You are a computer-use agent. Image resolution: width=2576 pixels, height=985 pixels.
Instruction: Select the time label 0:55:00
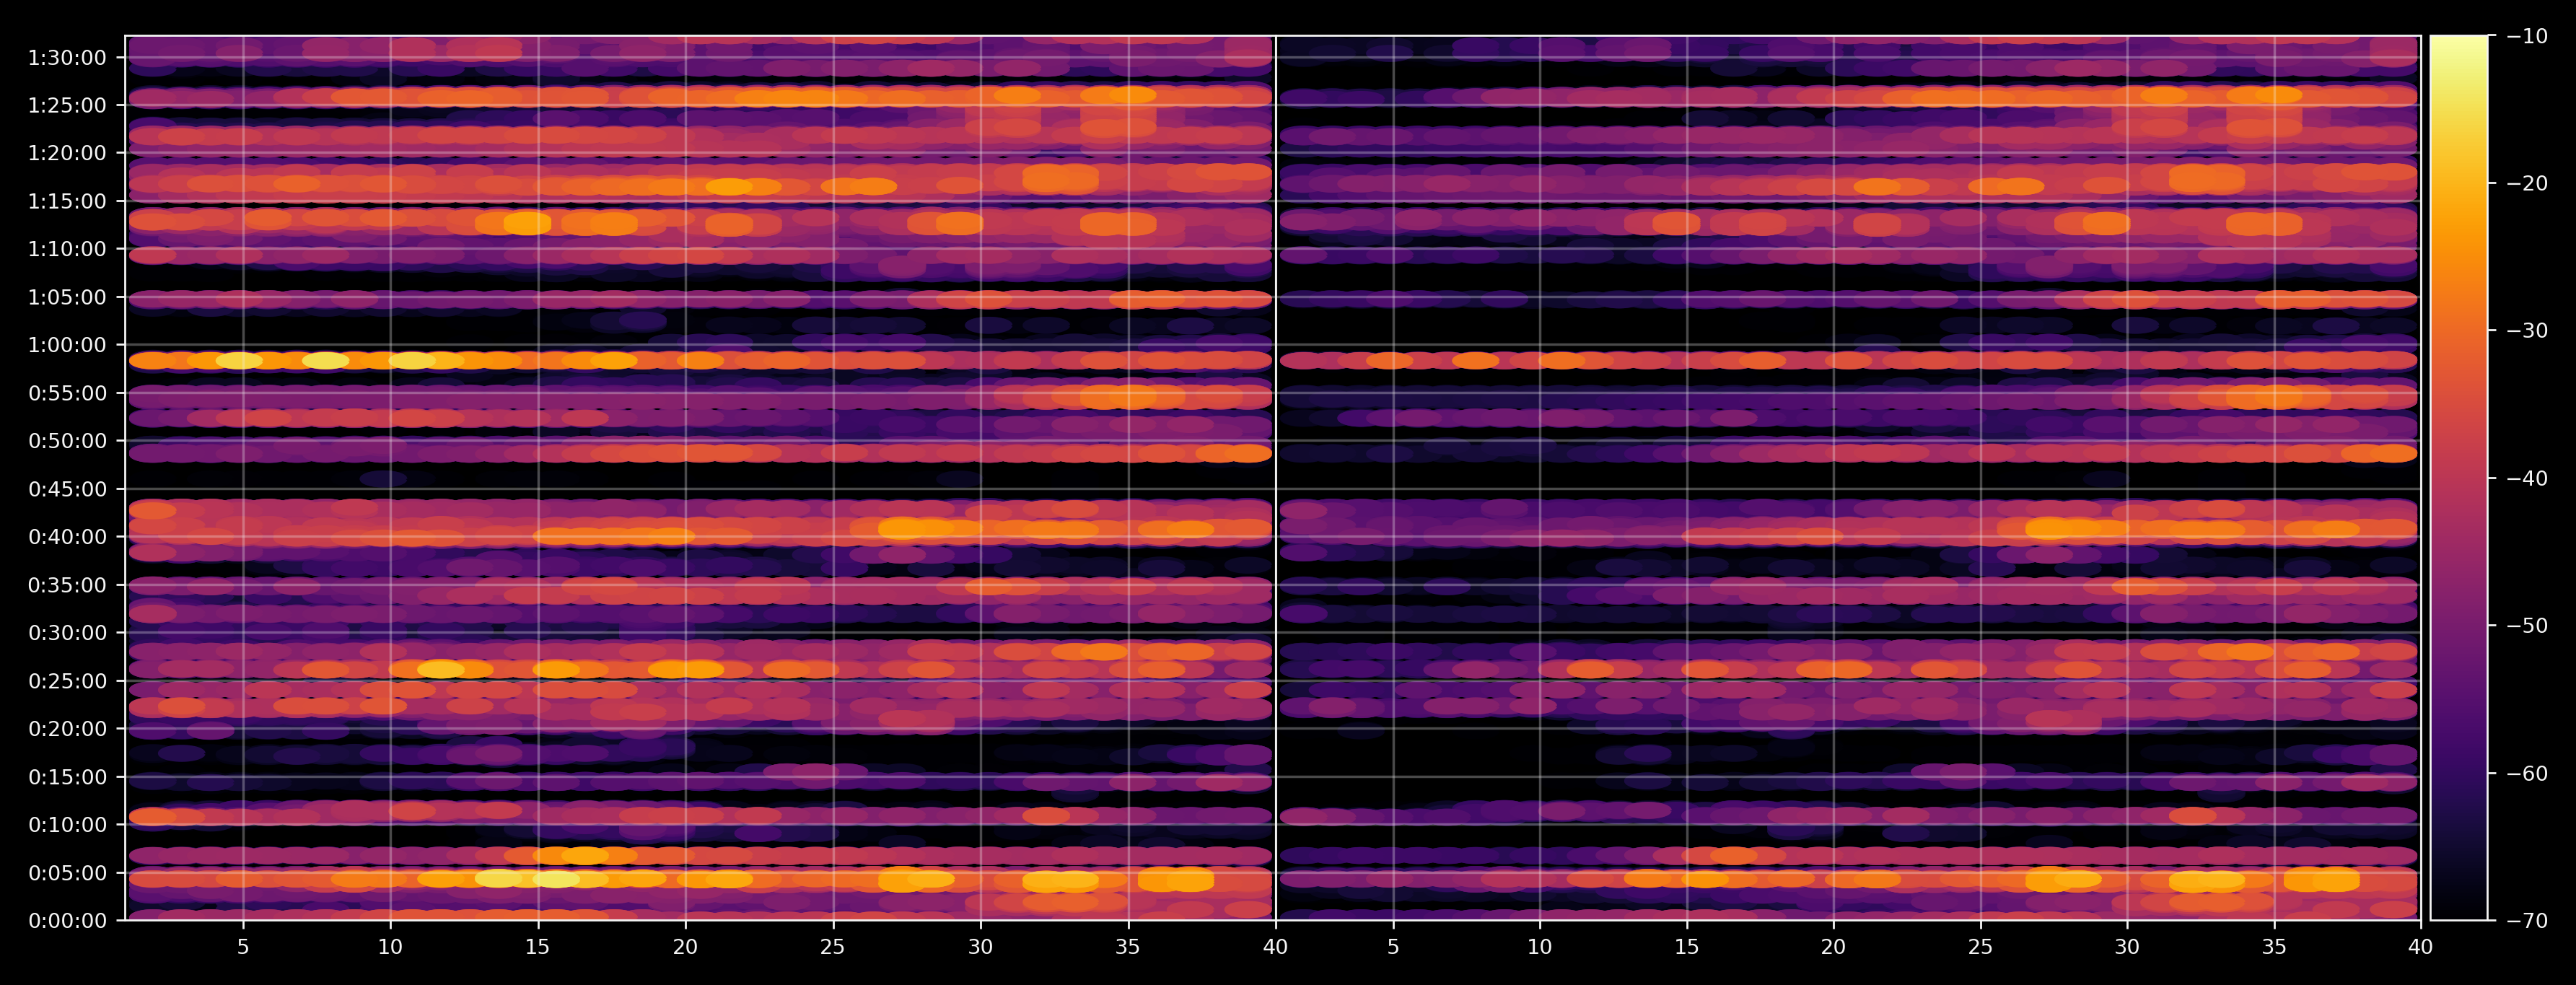point(67,393)
